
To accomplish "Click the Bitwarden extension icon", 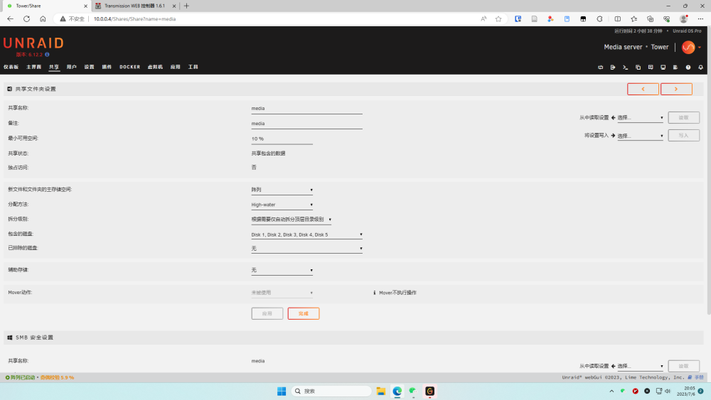I will 518,19.
